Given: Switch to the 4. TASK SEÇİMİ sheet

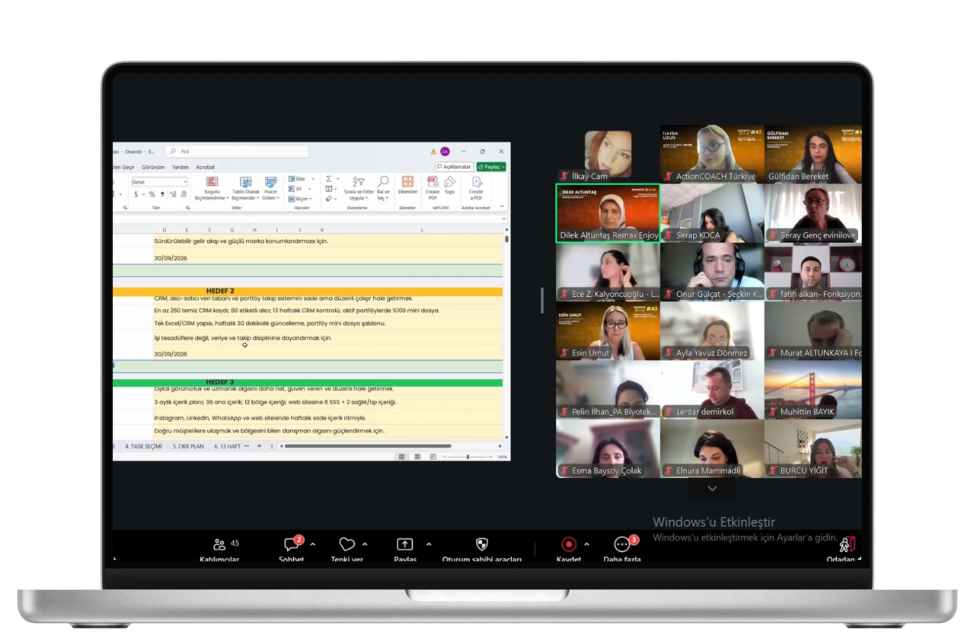Looking at the screenshot, I should [143, 446].
